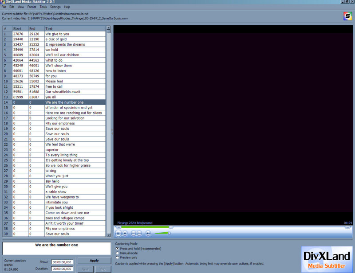Image resolution: width=355 pixels, height=273 pixels.
Task: Click the fast-forward button on the seek bar's right end
Action: coord(347,227)
